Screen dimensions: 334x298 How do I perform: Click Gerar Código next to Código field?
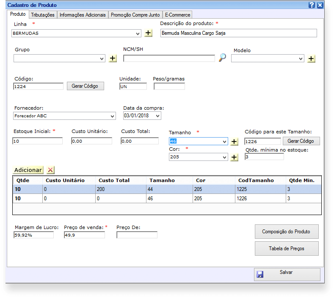click(86, 86)
